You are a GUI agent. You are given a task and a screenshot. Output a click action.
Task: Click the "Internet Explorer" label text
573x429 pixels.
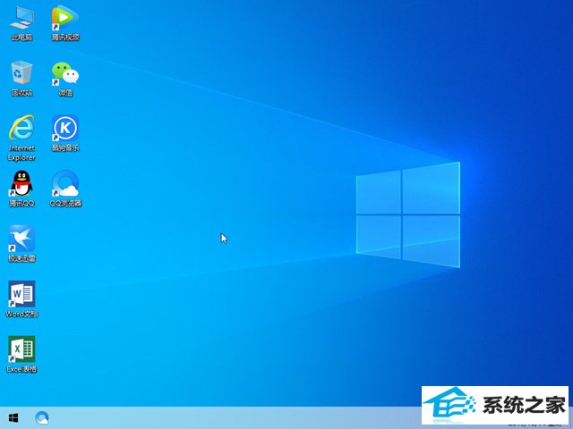[21, 152]
